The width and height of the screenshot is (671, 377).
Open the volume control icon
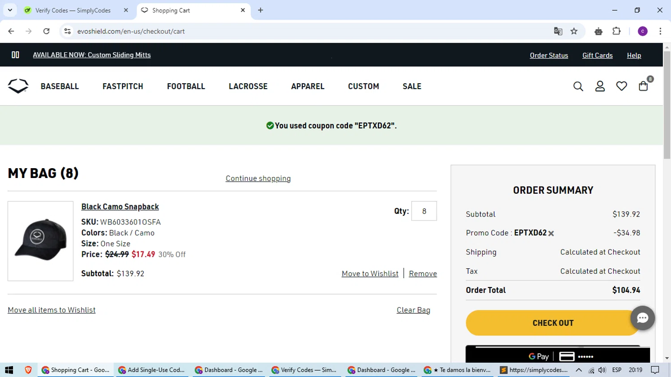pos(602,370)
